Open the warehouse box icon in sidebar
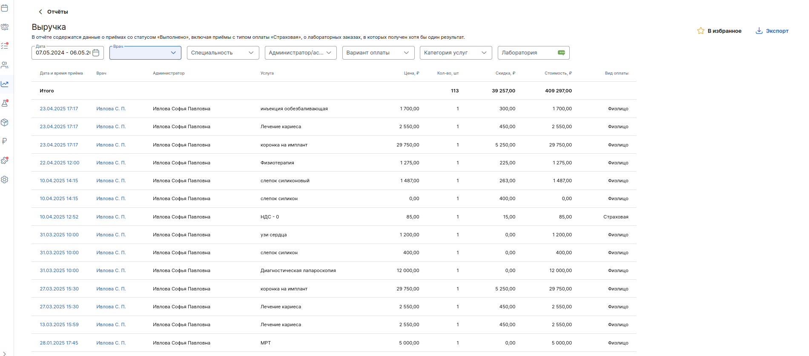 pos(5,123)
